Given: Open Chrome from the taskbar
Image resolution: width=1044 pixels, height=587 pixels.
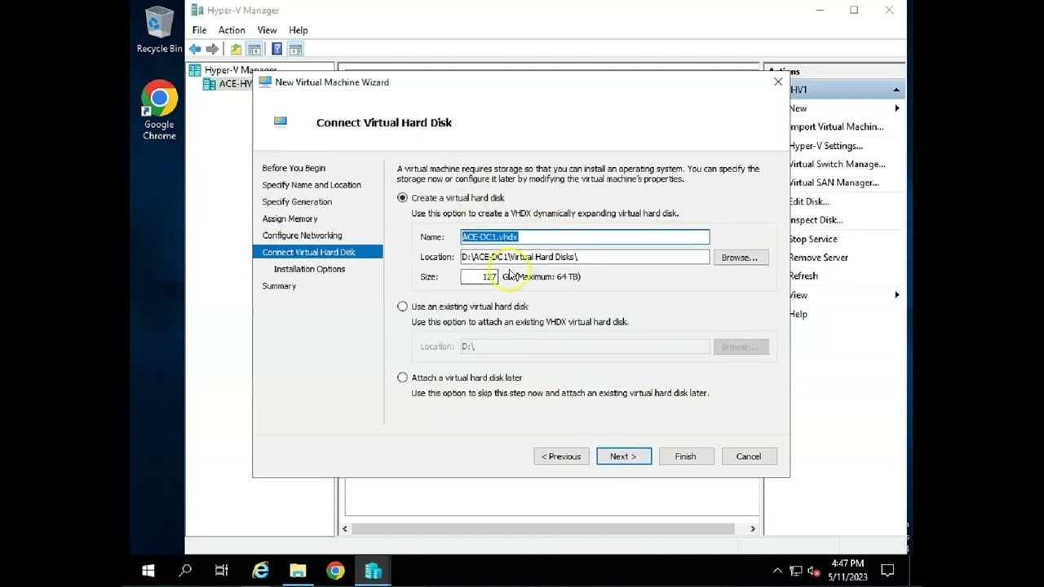Looking at the screenshot, I should pos(335,571).
